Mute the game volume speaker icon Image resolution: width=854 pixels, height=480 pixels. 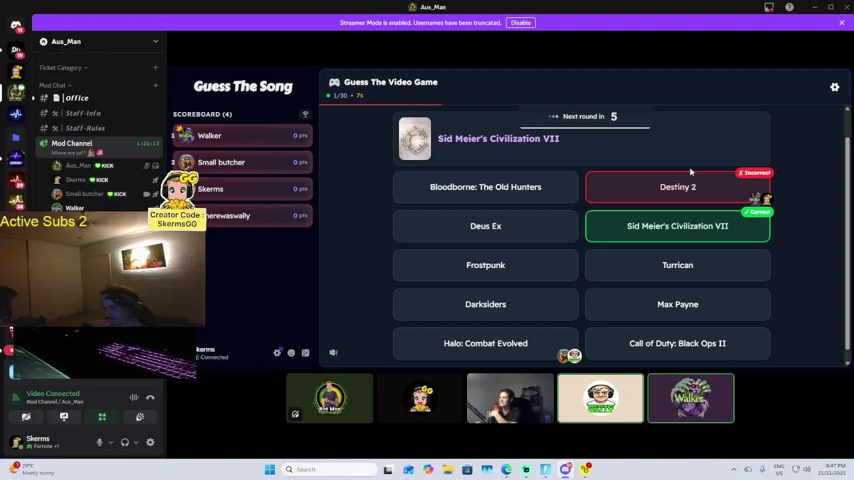tap(334, 353)
